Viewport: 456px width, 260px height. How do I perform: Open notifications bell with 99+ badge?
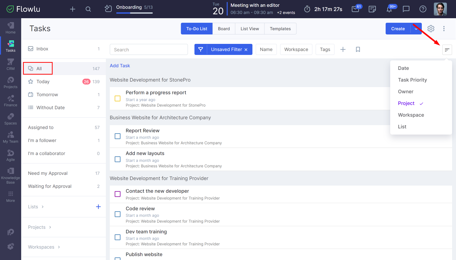pyautogui.click(x=389, y=9)
